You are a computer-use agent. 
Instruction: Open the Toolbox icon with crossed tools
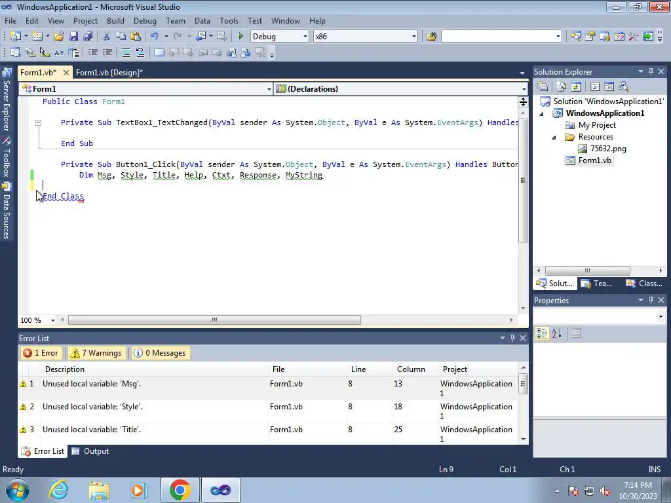pyautogui.click(x=634, y=37)
